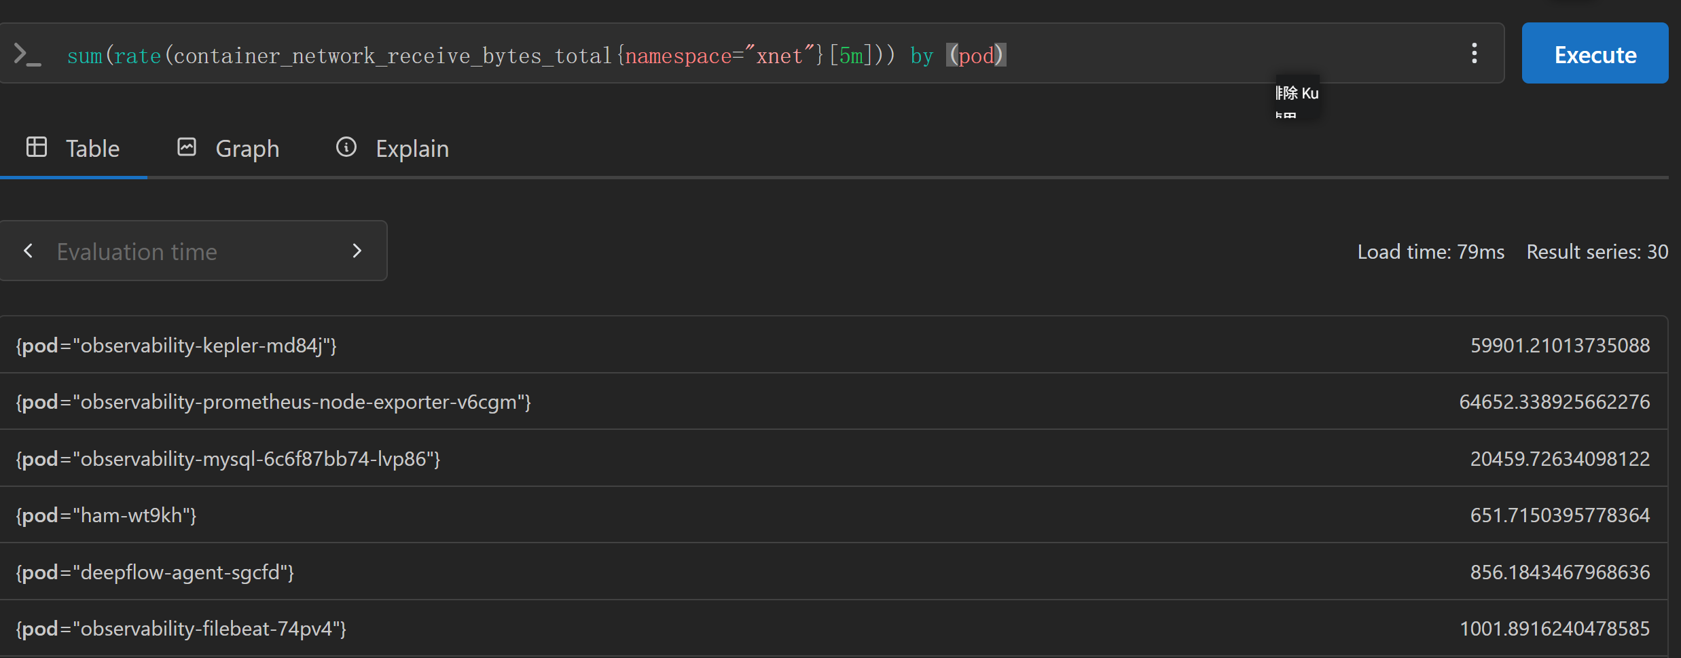Select the ham-wt9kh pod result

[833, 515]
